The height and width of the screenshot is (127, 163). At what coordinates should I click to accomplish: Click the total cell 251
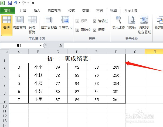[116, 91]
